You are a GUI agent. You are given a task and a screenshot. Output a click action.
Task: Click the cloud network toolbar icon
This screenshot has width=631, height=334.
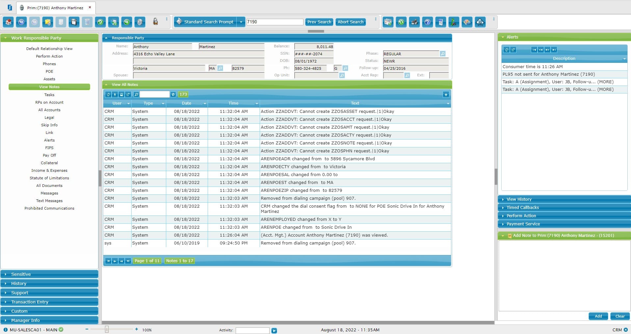click(480, 22)
